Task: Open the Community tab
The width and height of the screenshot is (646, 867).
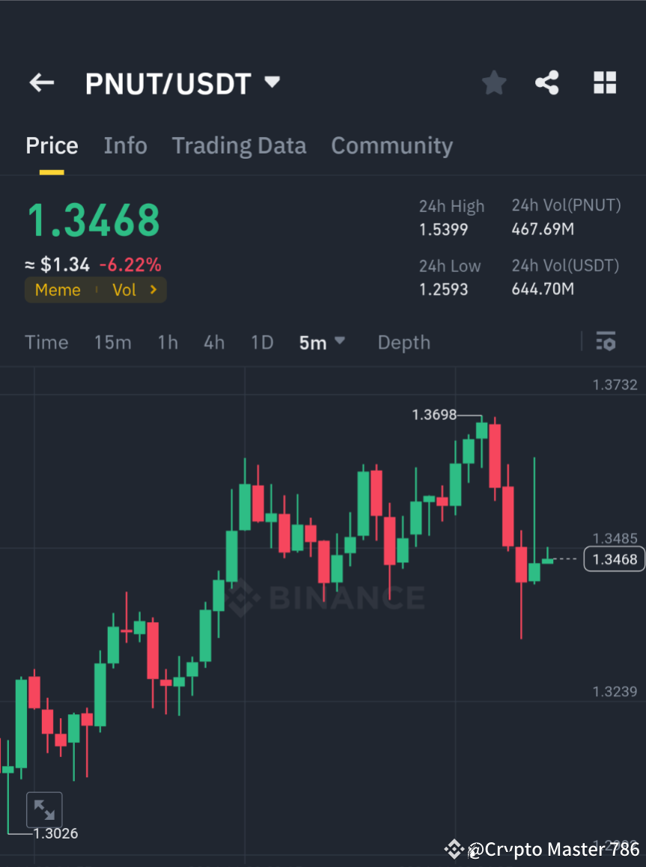Action: coord(391,145)
